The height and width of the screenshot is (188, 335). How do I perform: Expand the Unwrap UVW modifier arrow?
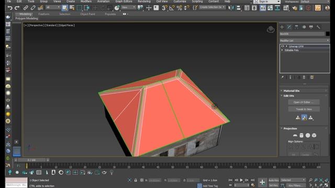tap(286, 46)
